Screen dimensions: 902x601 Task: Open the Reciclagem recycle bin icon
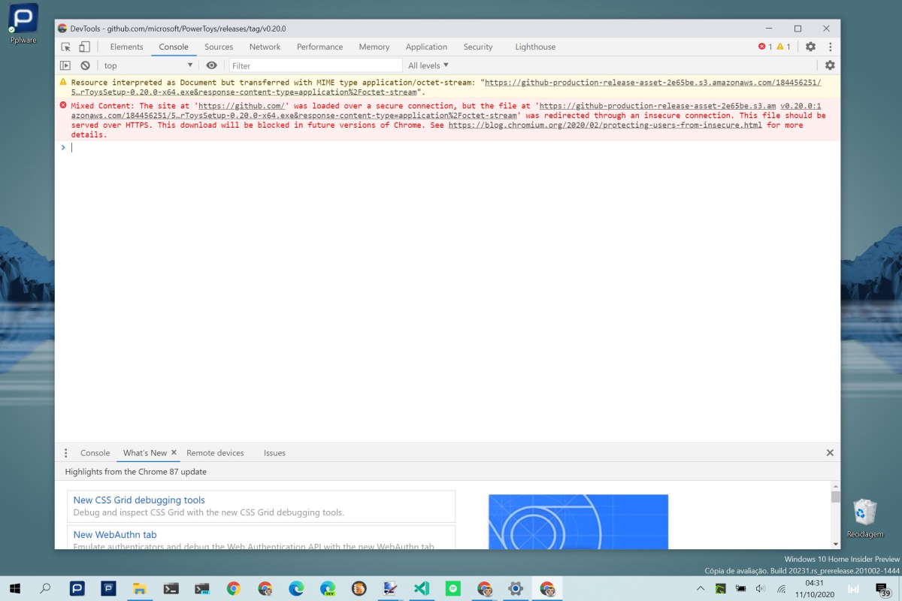coord(864,519)
